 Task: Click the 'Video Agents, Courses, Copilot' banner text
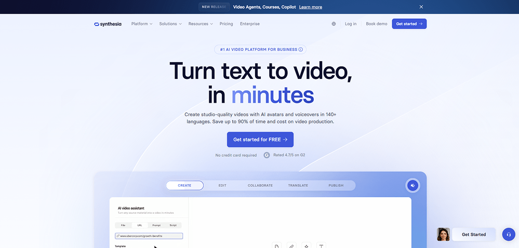tap(264, 7)
